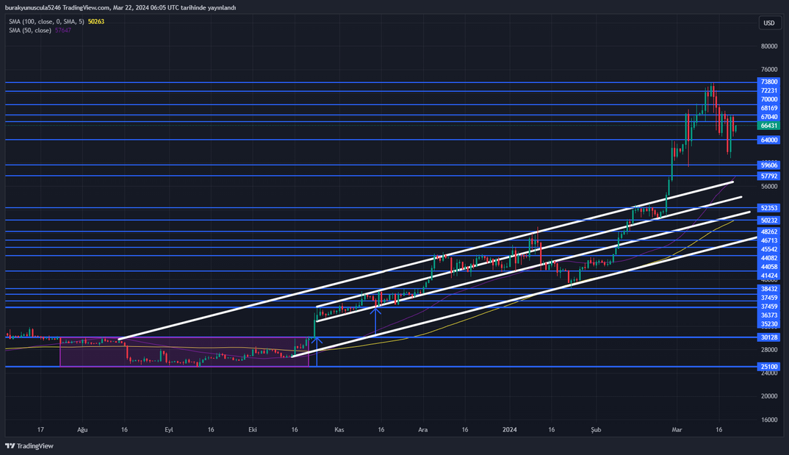Click the Ağu month label on time axis
The image size is (789, 455).
click(82, 430)
